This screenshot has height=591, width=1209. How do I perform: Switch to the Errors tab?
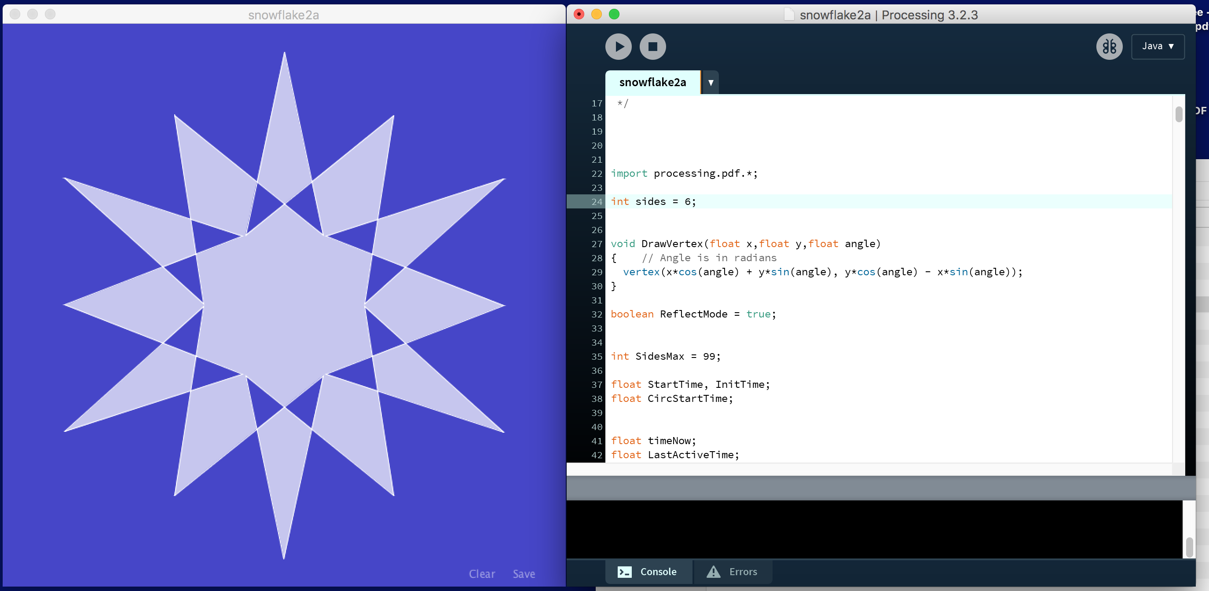pos(733,572)
